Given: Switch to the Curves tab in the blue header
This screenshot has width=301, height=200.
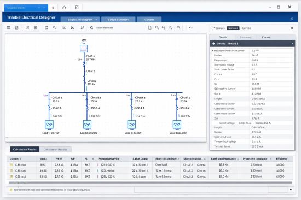Looking at the screenshot, I should [149, 20].
